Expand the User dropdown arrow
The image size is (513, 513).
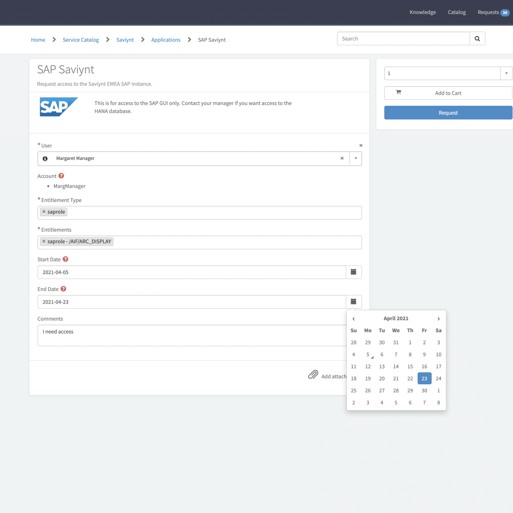coord(355,158)
